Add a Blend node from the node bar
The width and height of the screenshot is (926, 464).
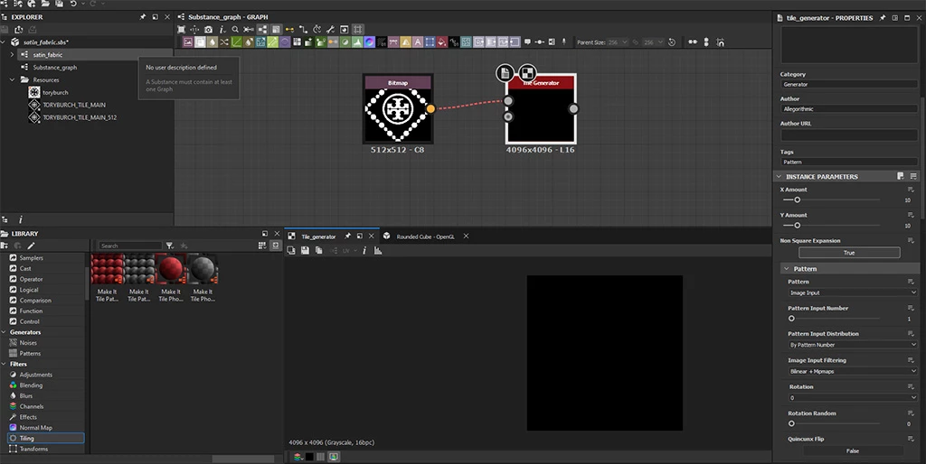tap(200, 42)
